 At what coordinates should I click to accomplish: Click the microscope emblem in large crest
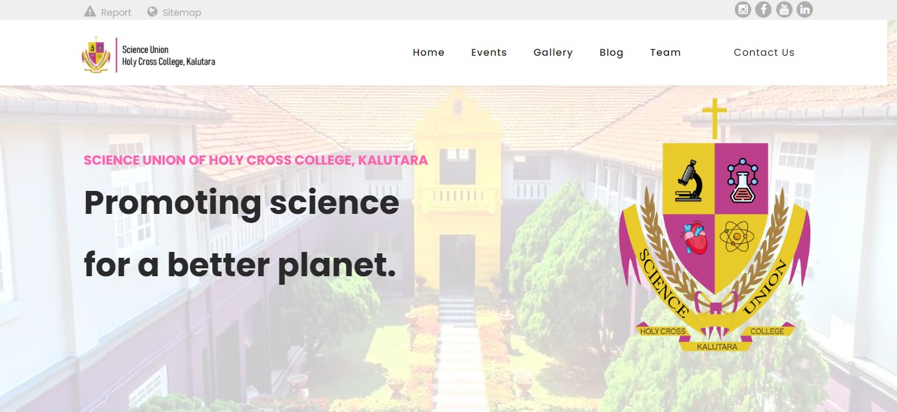click(x=689, y=179)
